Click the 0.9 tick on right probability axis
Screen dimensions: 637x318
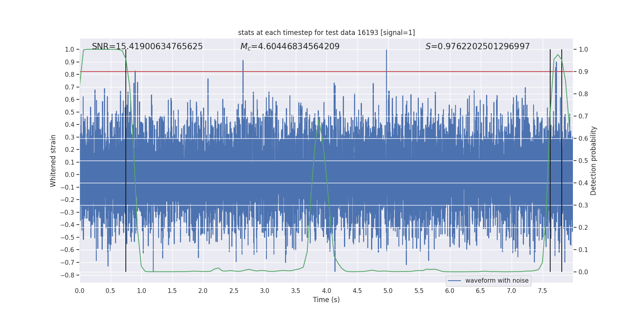(x=583, y=72)
